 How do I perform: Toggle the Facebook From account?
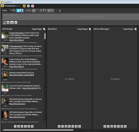[28, 10]
